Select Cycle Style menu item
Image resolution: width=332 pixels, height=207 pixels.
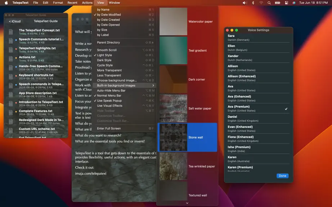click(124, 65)
